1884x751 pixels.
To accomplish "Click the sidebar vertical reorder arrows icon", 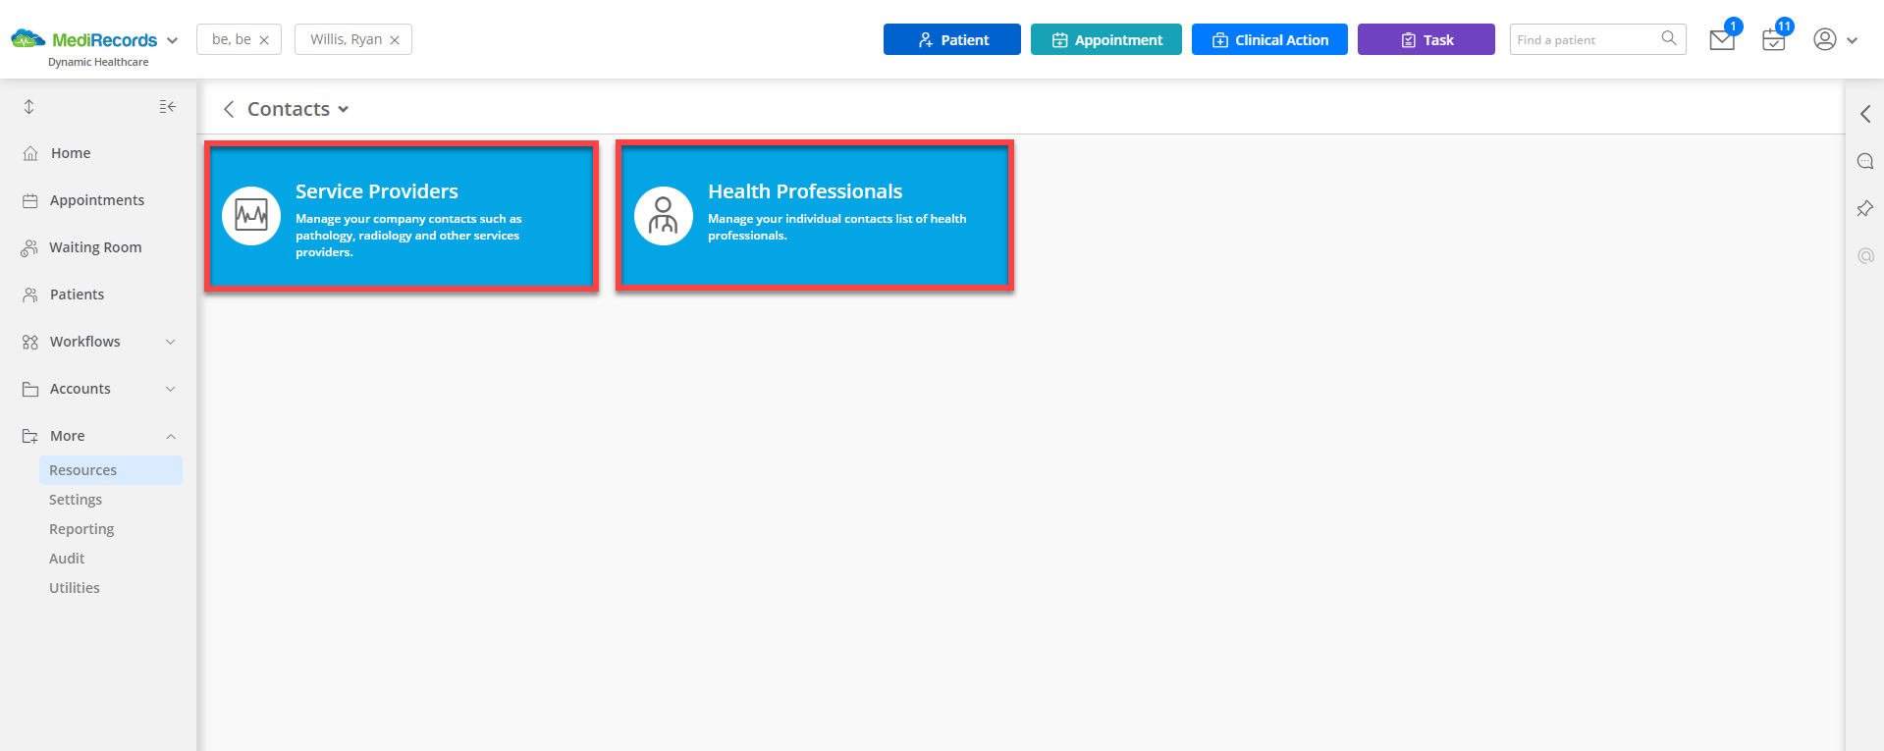I will [29, 106].
